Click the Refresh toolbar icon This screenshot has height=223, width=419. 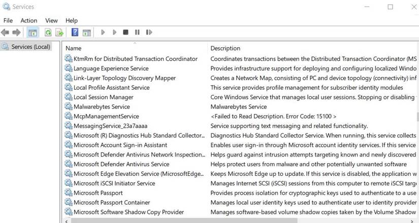[x=48, y=32]
